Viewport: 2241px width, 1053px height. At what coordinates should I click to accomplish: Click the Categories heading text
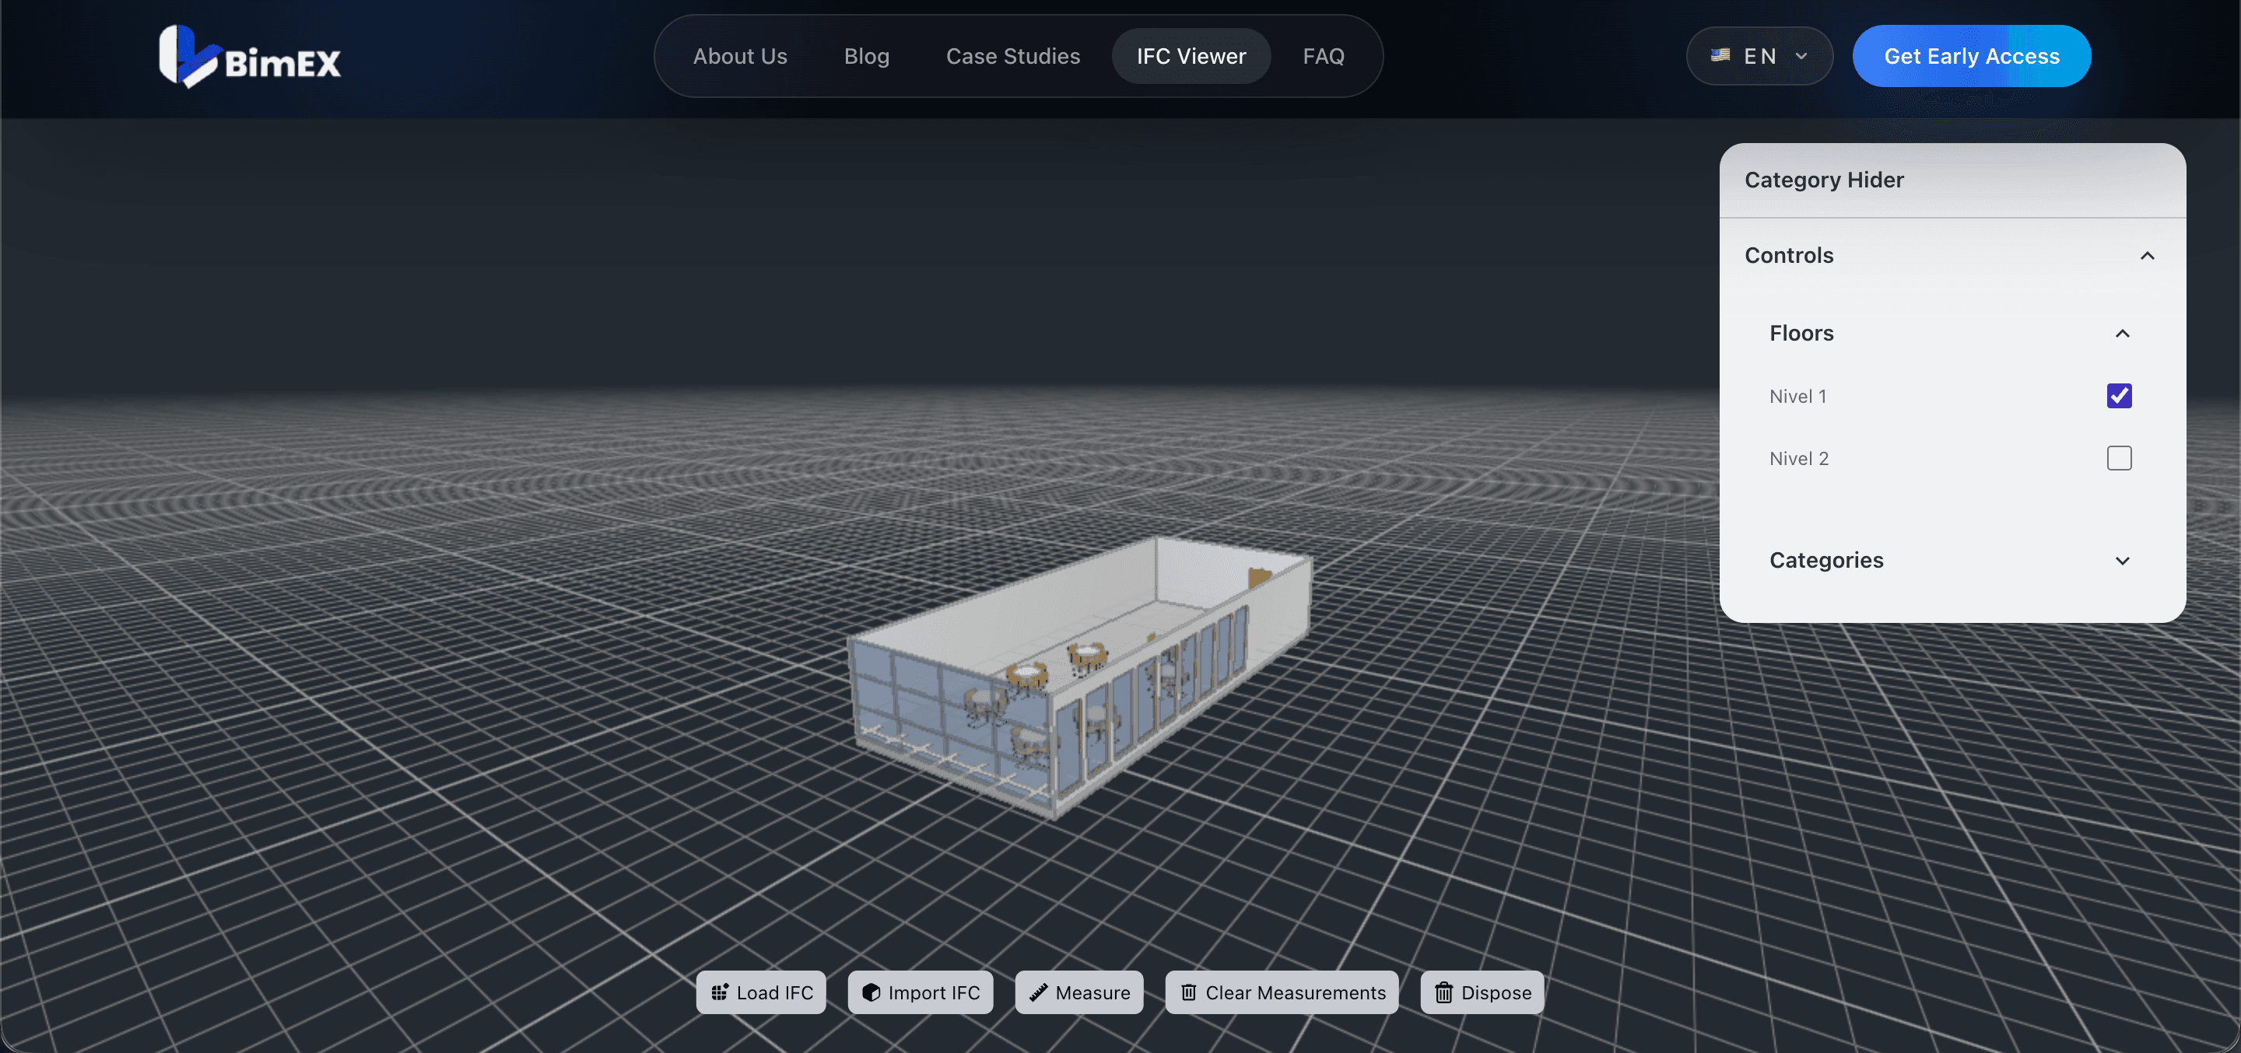pyautogui.click(x=1826, y=560)
